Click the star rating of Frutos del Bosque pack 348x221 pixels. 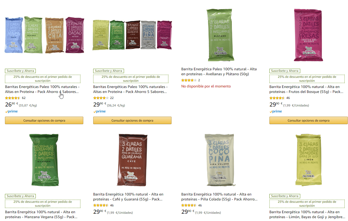(277, 98)
